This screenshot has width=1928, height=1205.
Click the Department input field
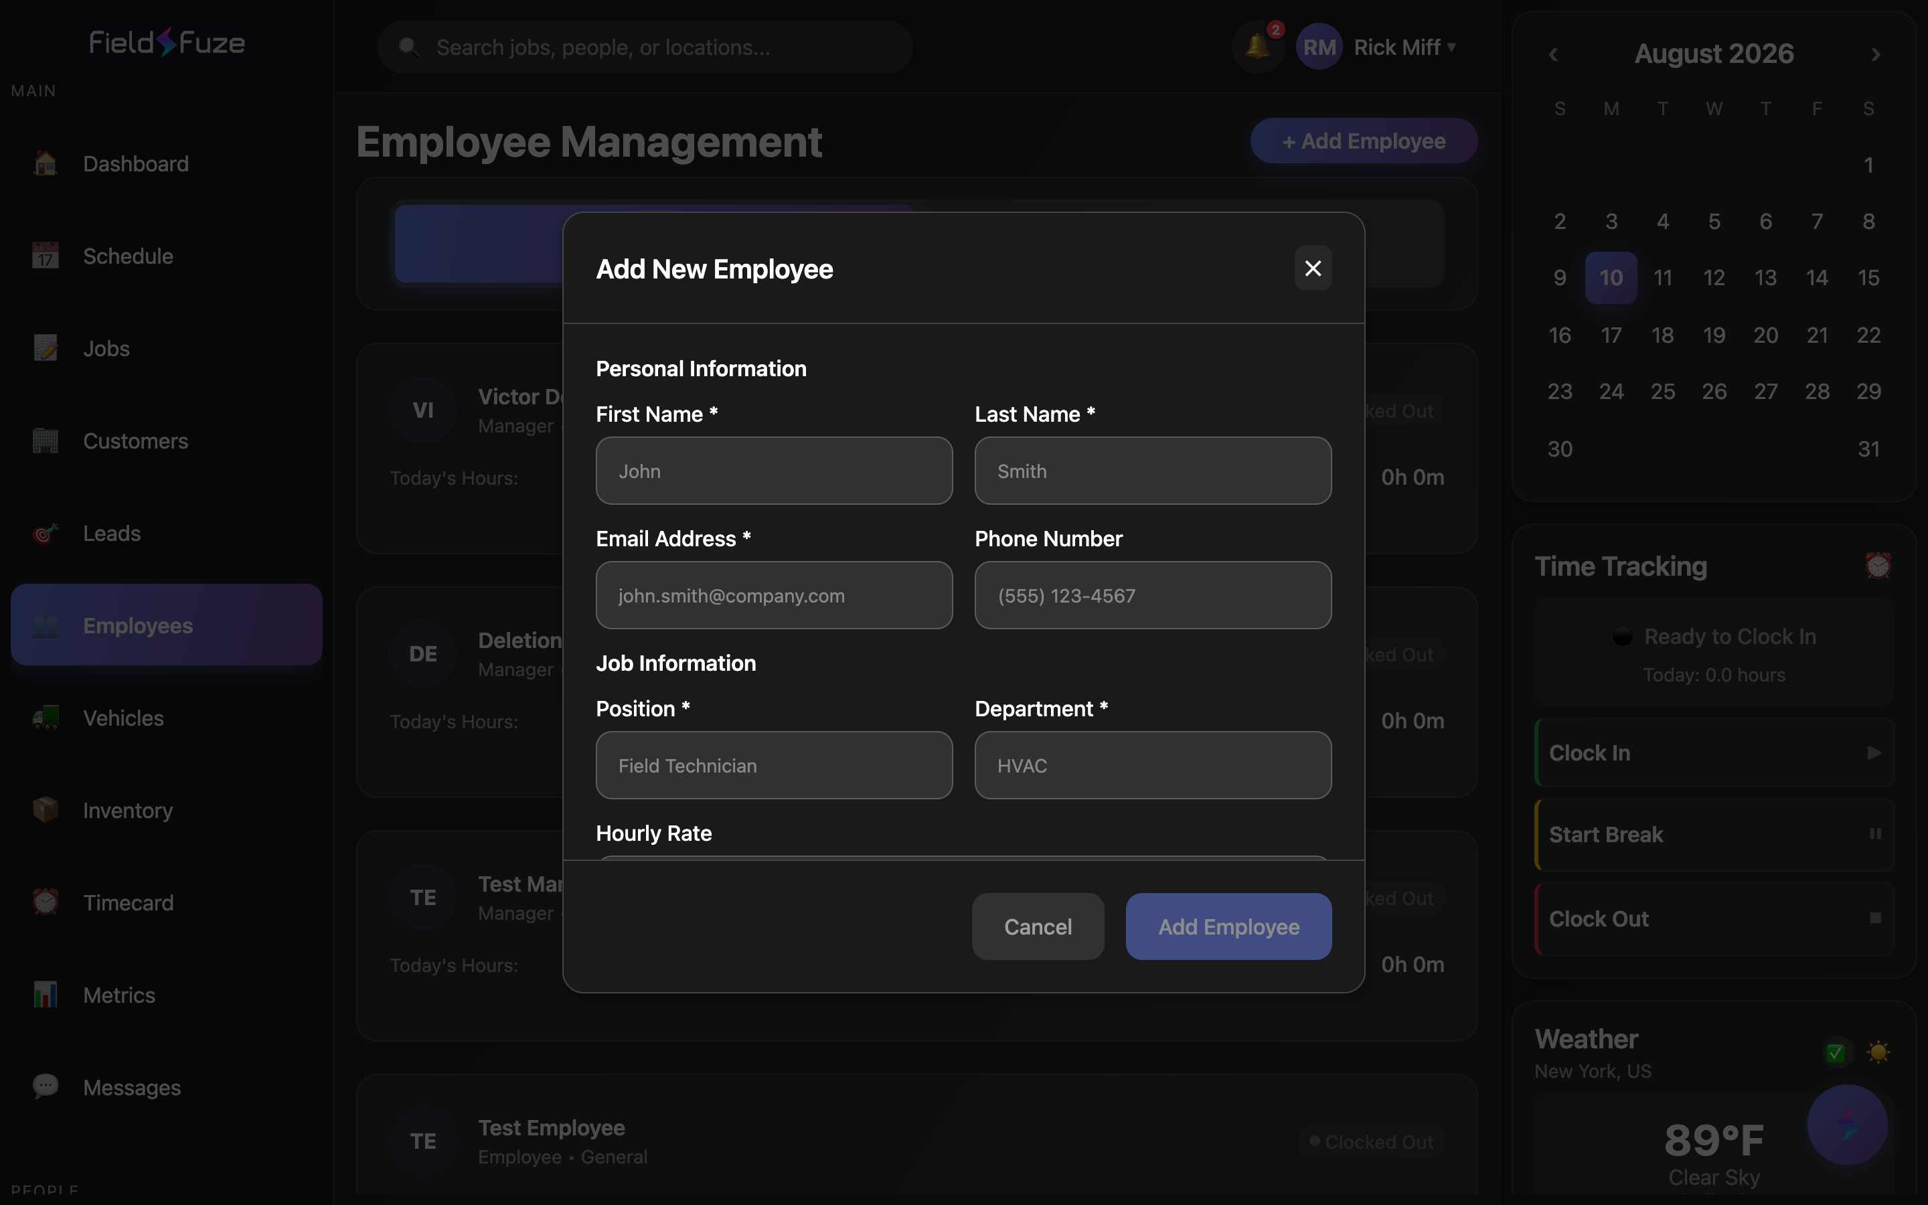click(x=1153, y=765)
